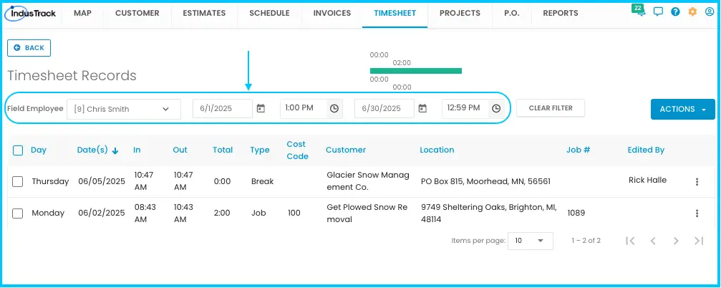Sort by the Day column header
Viewport: 721px width, 288px height.
pos(39,150)
